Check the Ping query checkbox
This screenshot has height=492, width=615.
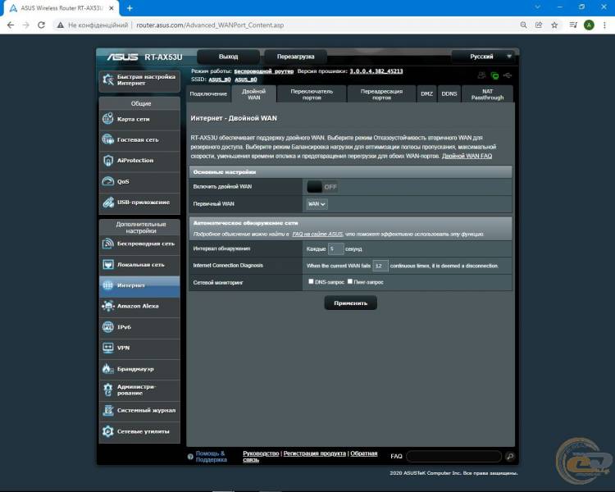point(350,281)
